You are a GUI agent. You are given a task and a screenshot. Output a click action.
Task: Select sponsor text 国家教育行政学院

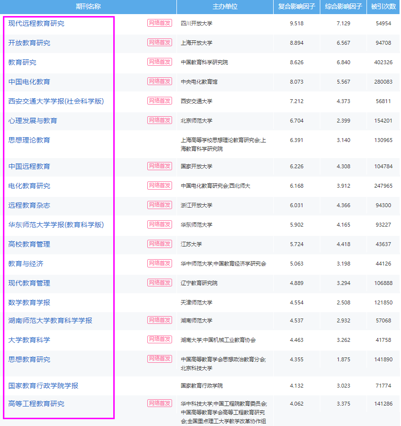point(202,386)
